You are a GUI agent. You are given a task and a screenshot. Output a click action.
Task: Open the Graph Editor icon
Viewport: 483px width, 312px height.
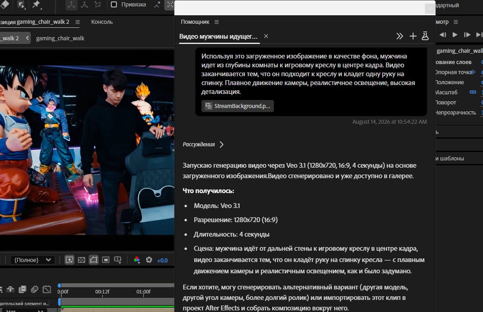[47, 289]
